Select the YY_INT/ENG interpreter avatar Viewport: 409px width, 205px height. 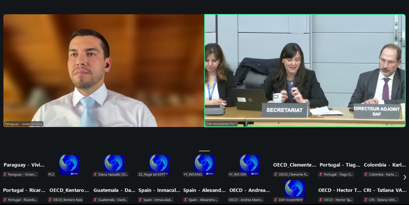pyautogui.click(x=204, y=164)
